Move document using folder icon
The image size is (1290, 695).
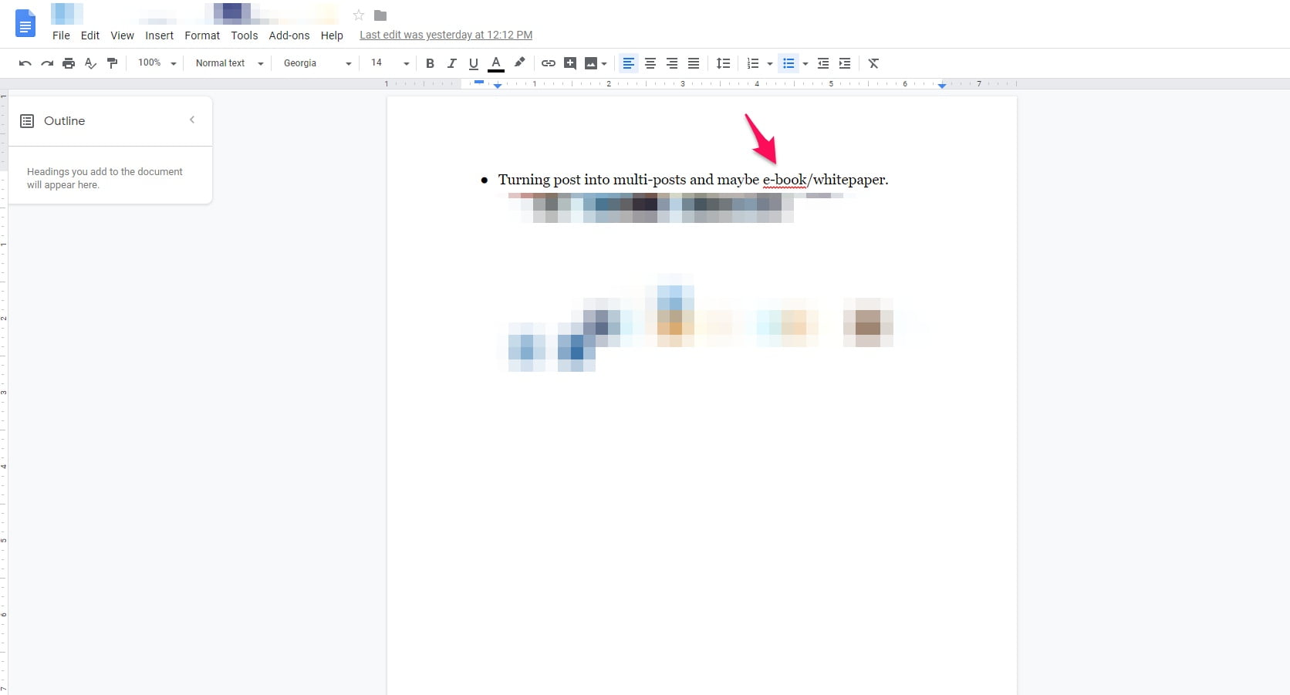(380, 15)
